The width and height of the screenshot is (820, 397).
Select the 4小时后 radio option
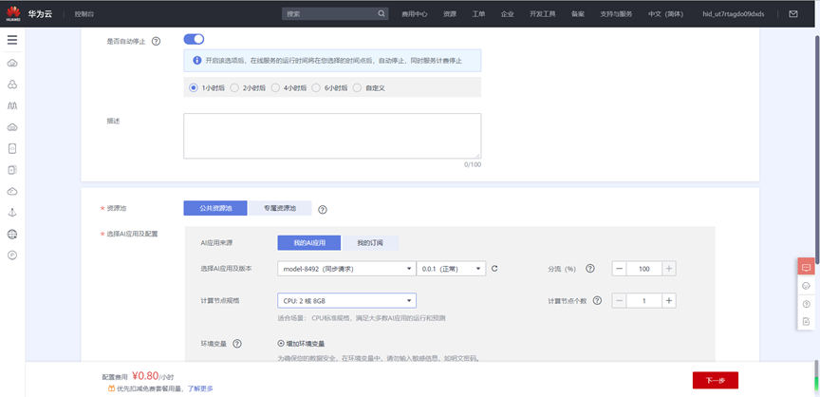point(275,88)
